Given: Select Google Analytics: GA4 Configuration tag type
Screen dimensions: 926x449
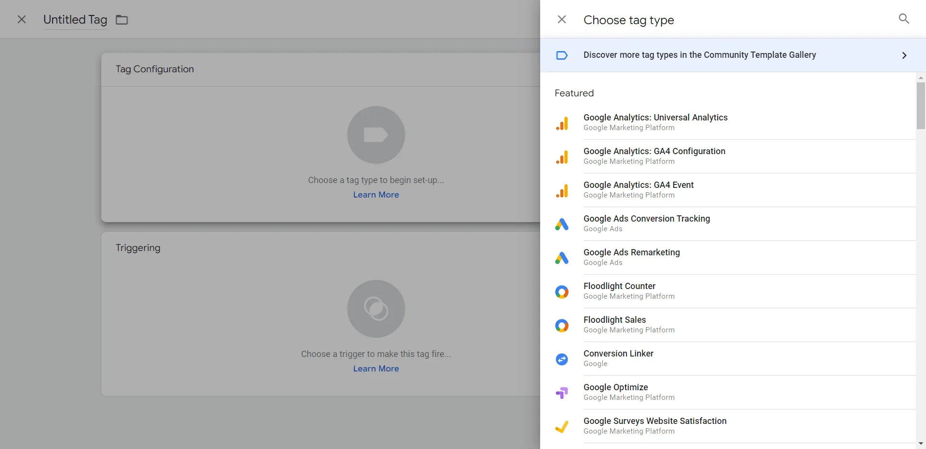Looking at the screenshot, I should coord(728,157).
